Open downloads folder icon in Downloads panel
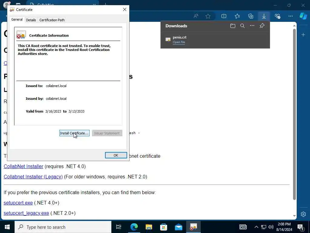Screen dimensions: 310x233 coord(233,26)
